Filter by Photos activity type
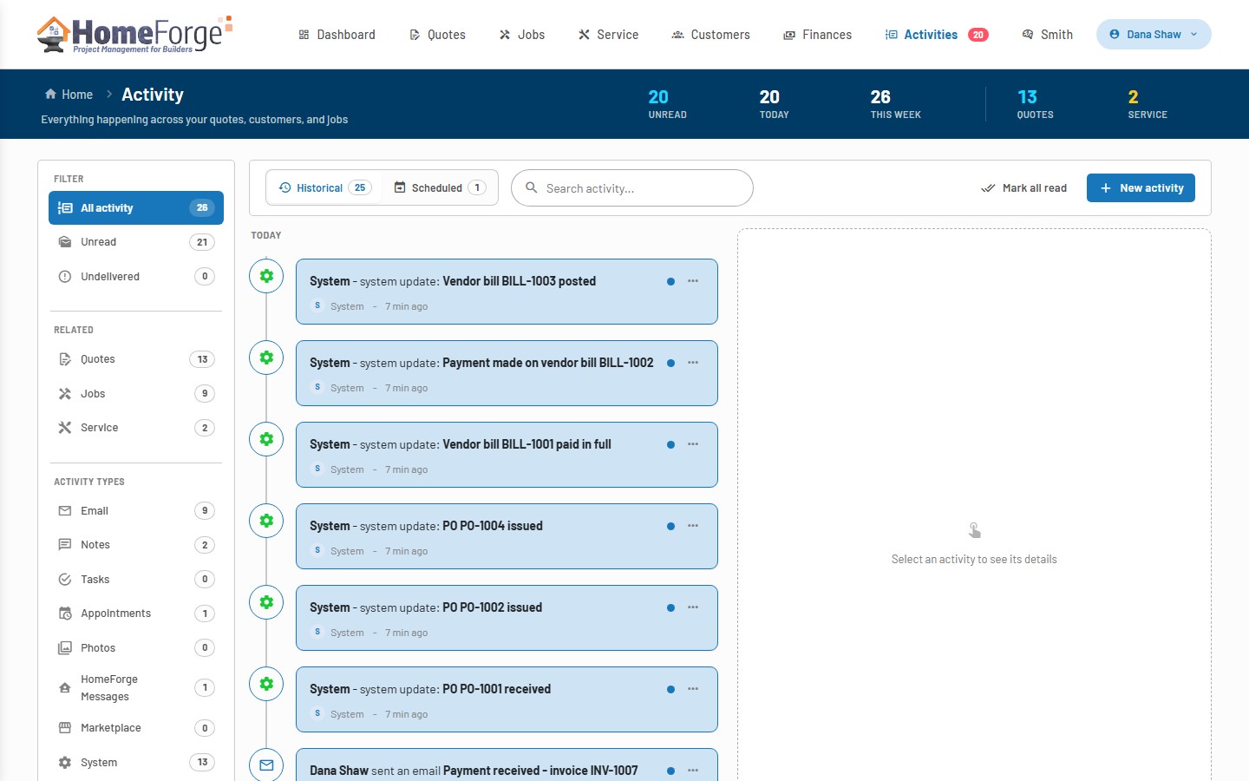This screenshot has width=1249, height=781. [x=136, y=648]
